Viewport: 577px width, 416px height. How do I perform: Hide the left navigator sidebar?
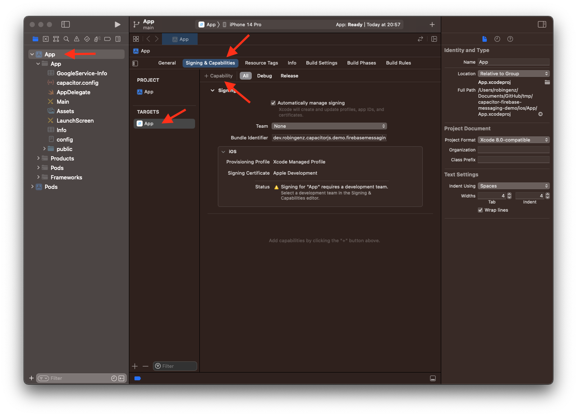(65, 25)
